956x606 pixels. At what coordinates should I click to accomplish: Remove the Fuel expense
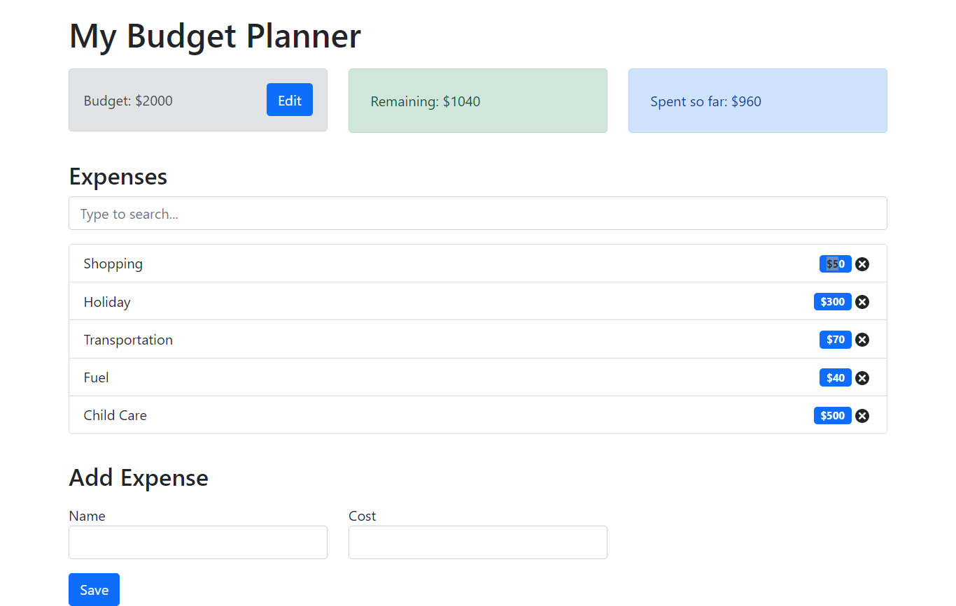(862, 377)
